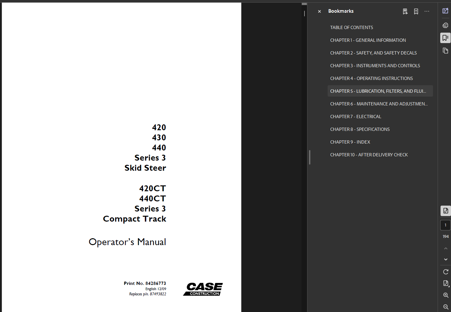Open TABLE OF CONTENTS bookmark
The image size is (451, 312).
coord(351,27)
